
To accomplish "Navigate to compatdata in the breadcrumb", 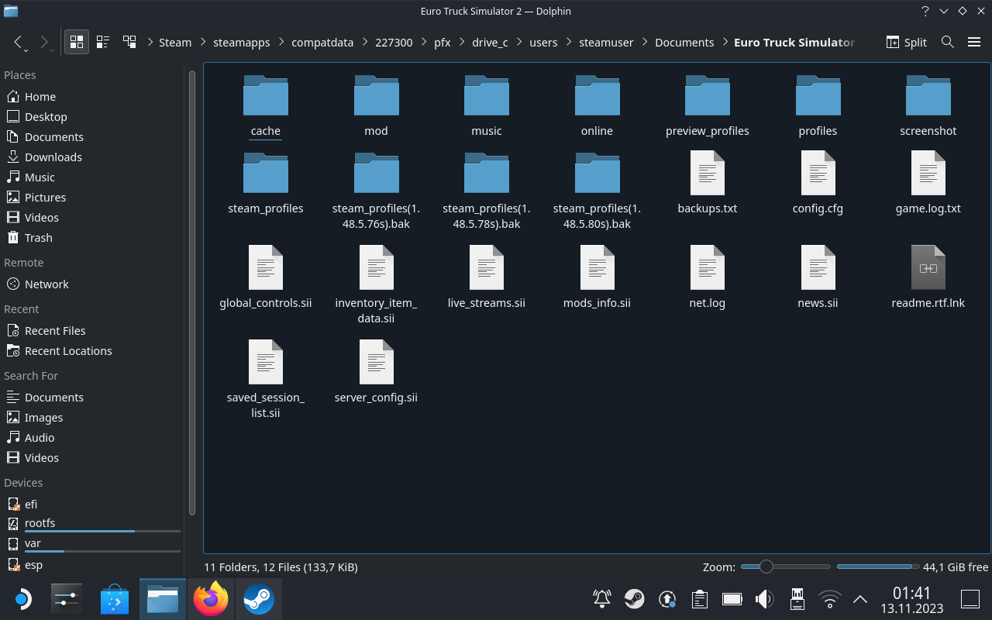I will click(322, 43).
